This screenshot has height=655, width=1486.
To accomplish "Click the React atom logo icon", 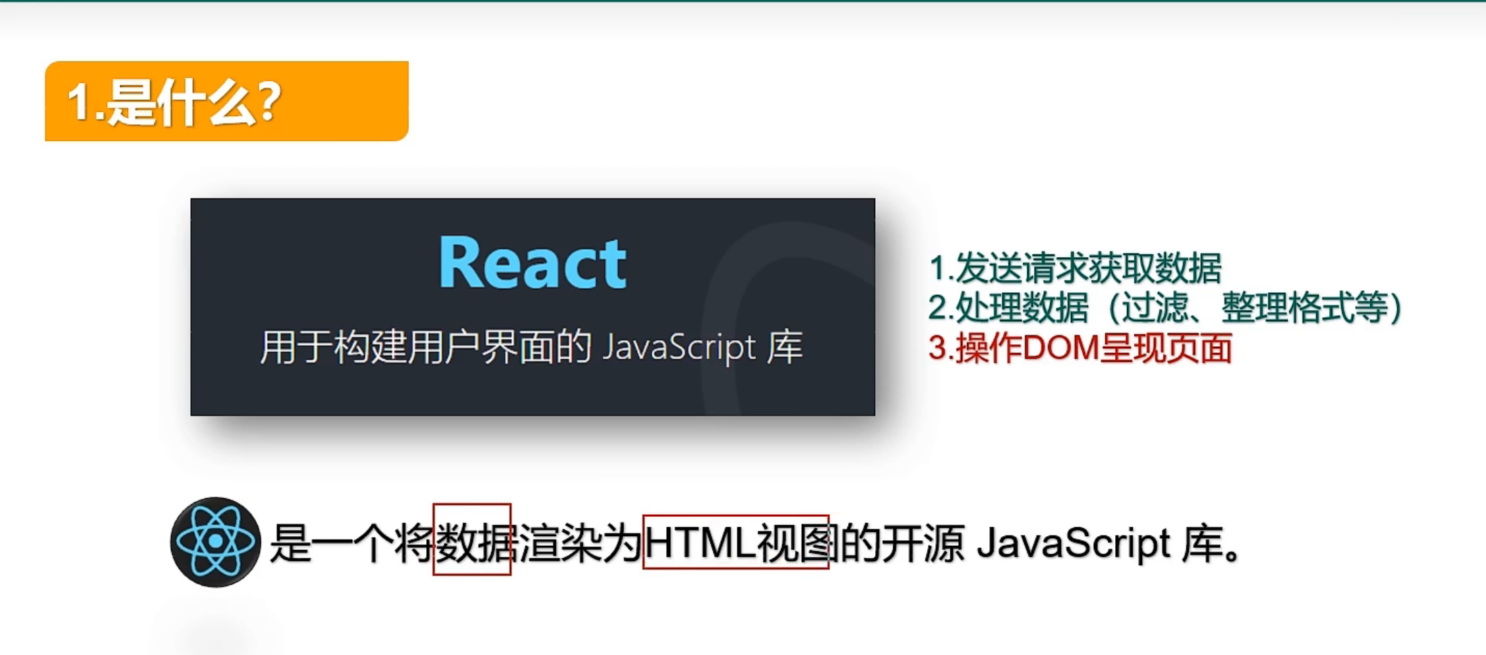I will [x=215, y=542].
